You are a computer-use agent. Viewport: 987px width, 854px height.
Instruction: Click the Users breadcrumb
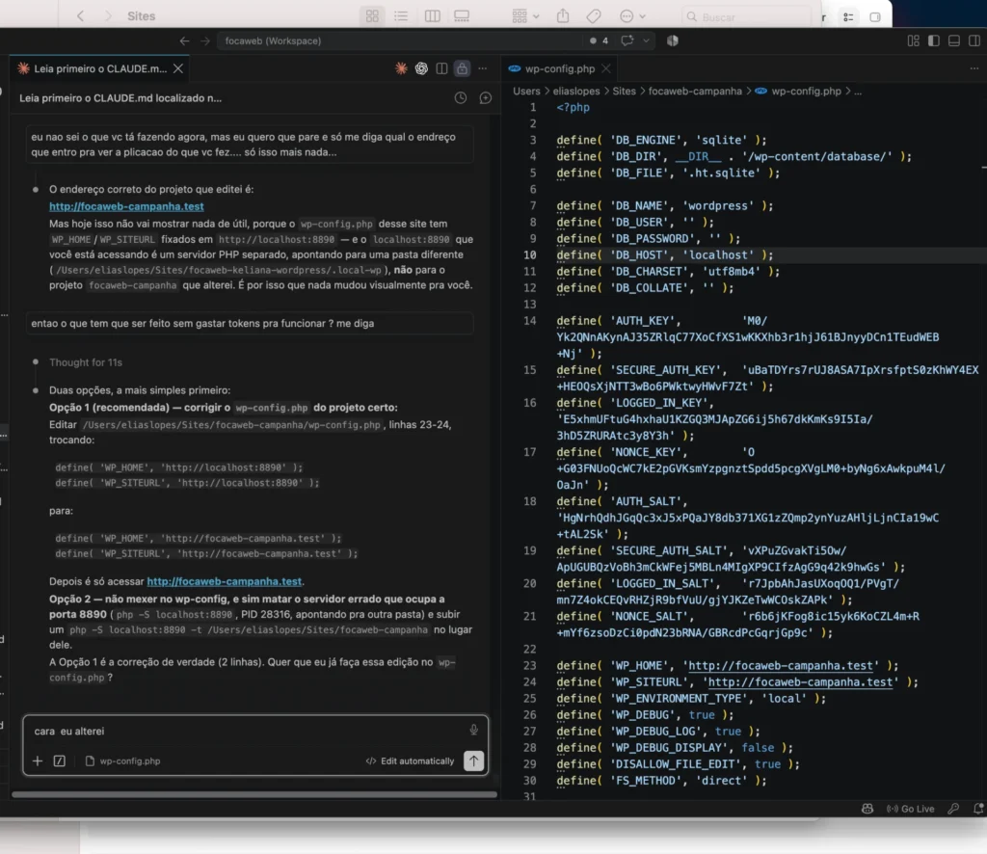(x=526, y=92)
